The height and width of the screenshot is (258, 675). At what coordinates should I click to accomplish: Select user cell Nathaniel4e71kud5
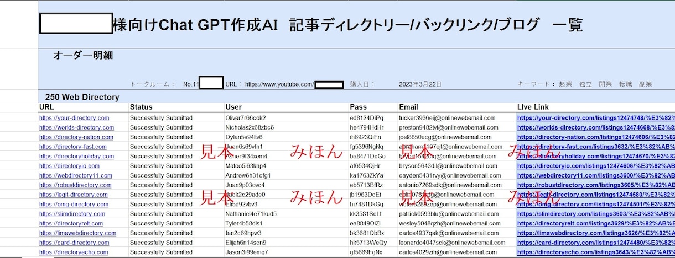point(251,214)
